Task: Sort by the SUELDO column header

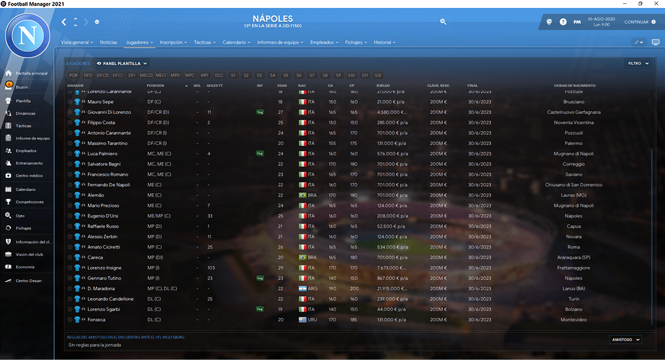Action: 383,85
